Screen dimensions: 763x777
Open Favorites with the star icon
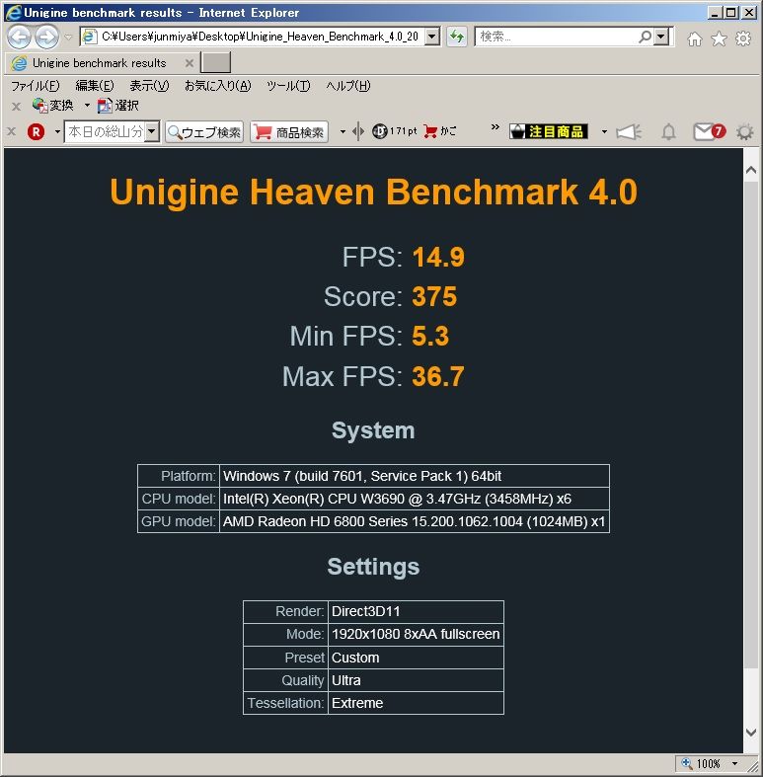pos(719,39)
